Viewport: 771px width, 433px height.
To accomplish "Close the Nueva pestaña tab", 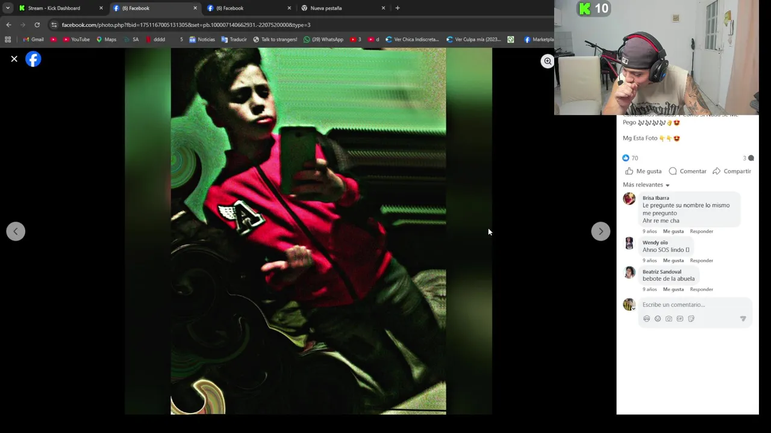I will tap(383, 8).
